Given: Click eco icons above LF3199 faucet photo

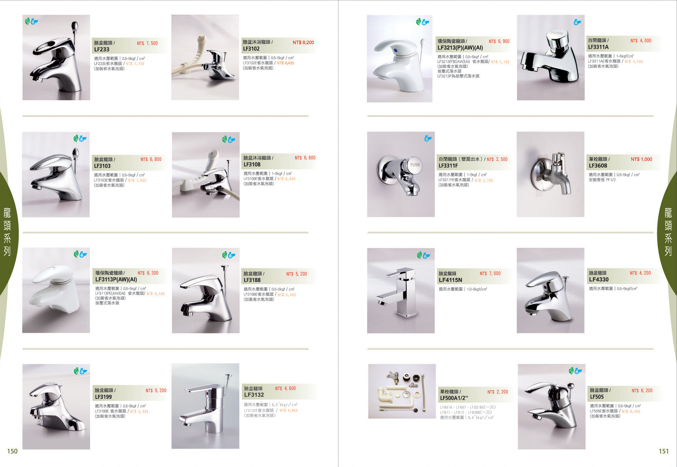Looking at the screenshot, I should tap(81, 371).
